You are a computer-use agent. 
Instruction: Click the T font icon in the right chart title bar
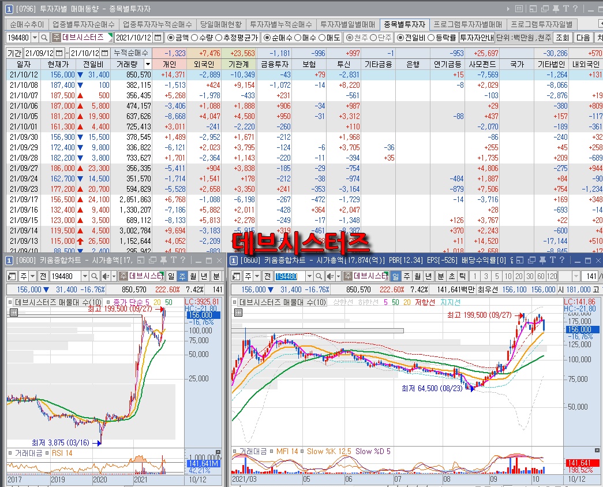553,260
